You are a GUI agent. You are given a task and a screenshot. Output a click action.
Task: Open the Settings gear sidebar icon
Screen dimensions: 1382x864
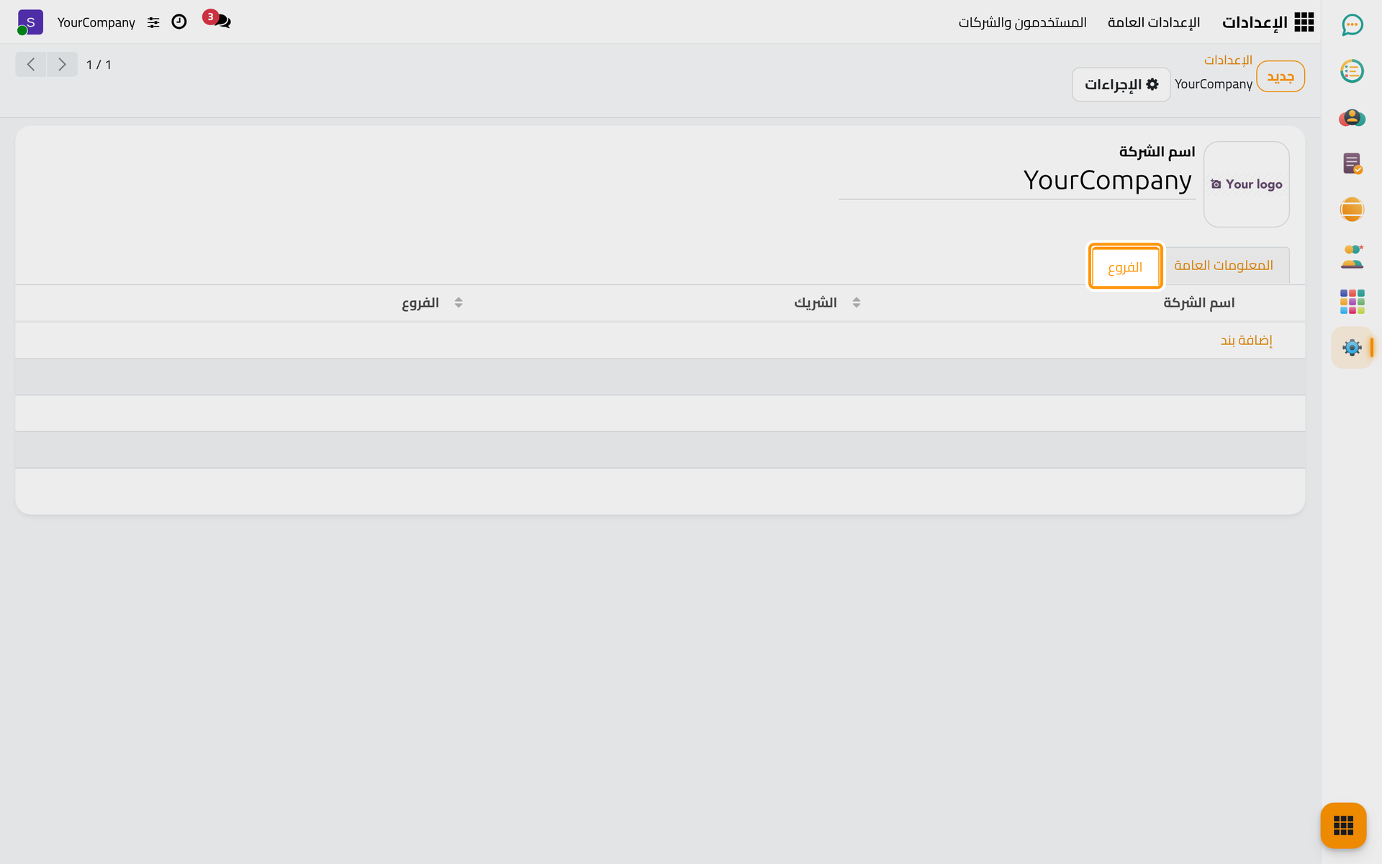1352,348
